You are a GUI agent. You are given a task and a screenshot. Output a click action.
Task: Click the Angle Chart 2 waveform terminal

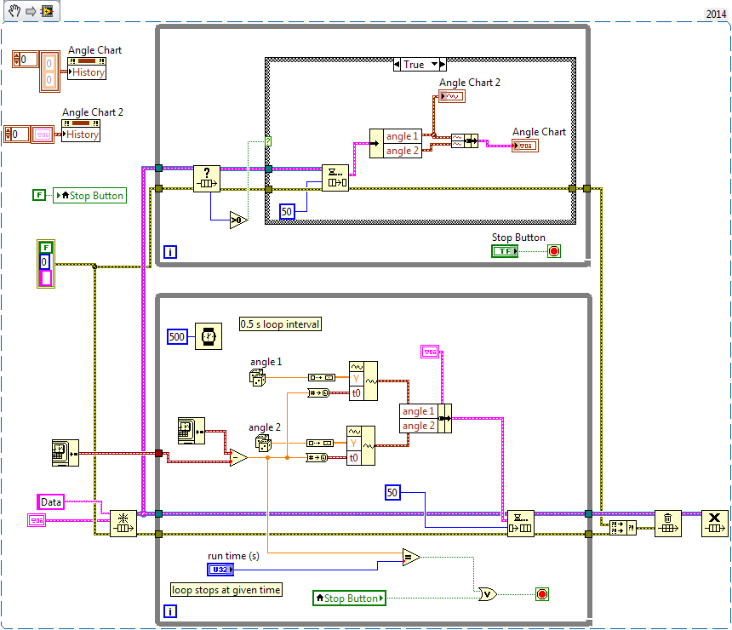[x=452, y=96]
